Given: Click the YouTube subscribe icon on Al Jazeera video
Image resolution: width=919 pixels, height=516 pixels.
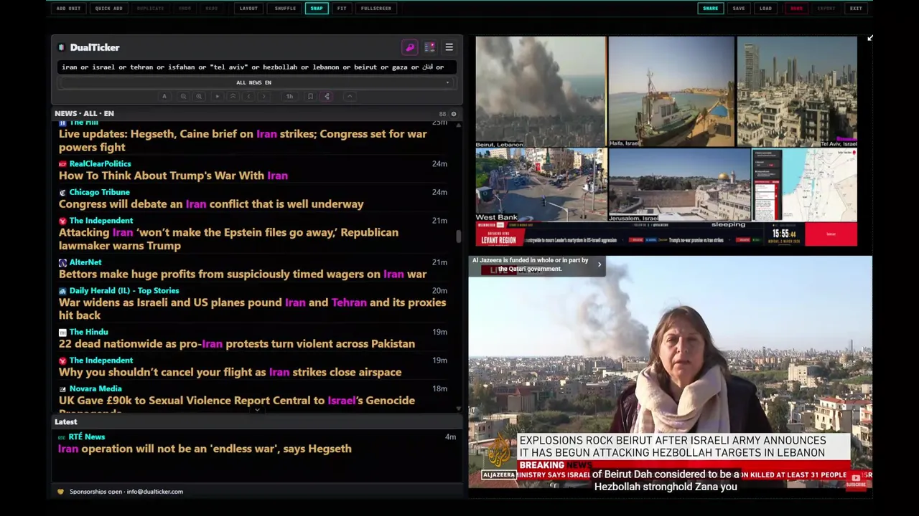Looking at the screenshot, I should click(856, 479).
